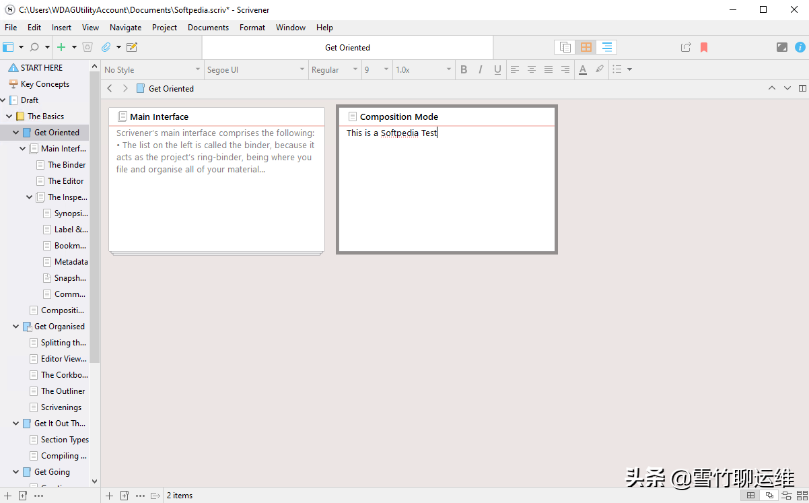The height and width of the screenshot is (503, 809).
Task: Open the Add document type dropdown arrow
Action: 74,47
